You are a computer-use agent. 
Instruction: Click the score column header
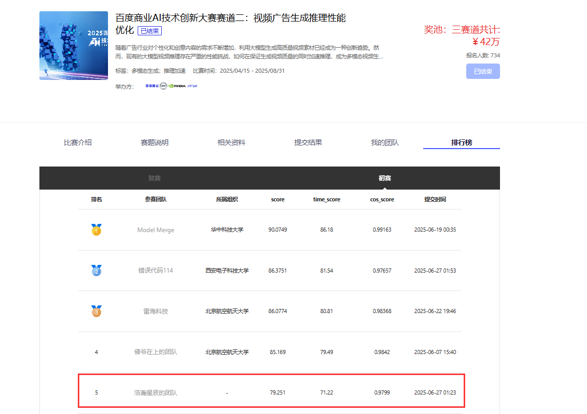point(278,199)
